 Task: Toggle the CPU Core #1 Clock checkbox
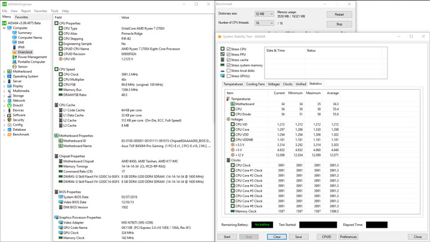(x=232, y=170)
